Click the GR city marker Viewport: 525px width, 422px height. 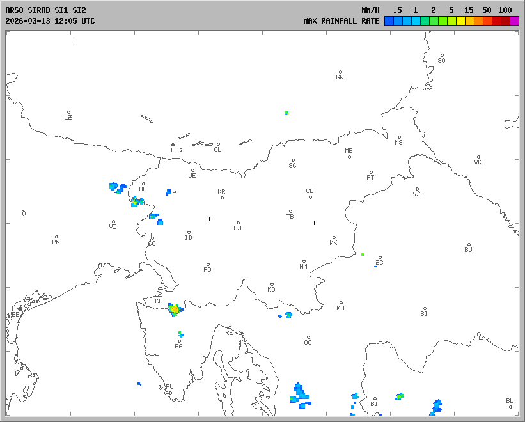coord(340,72)
